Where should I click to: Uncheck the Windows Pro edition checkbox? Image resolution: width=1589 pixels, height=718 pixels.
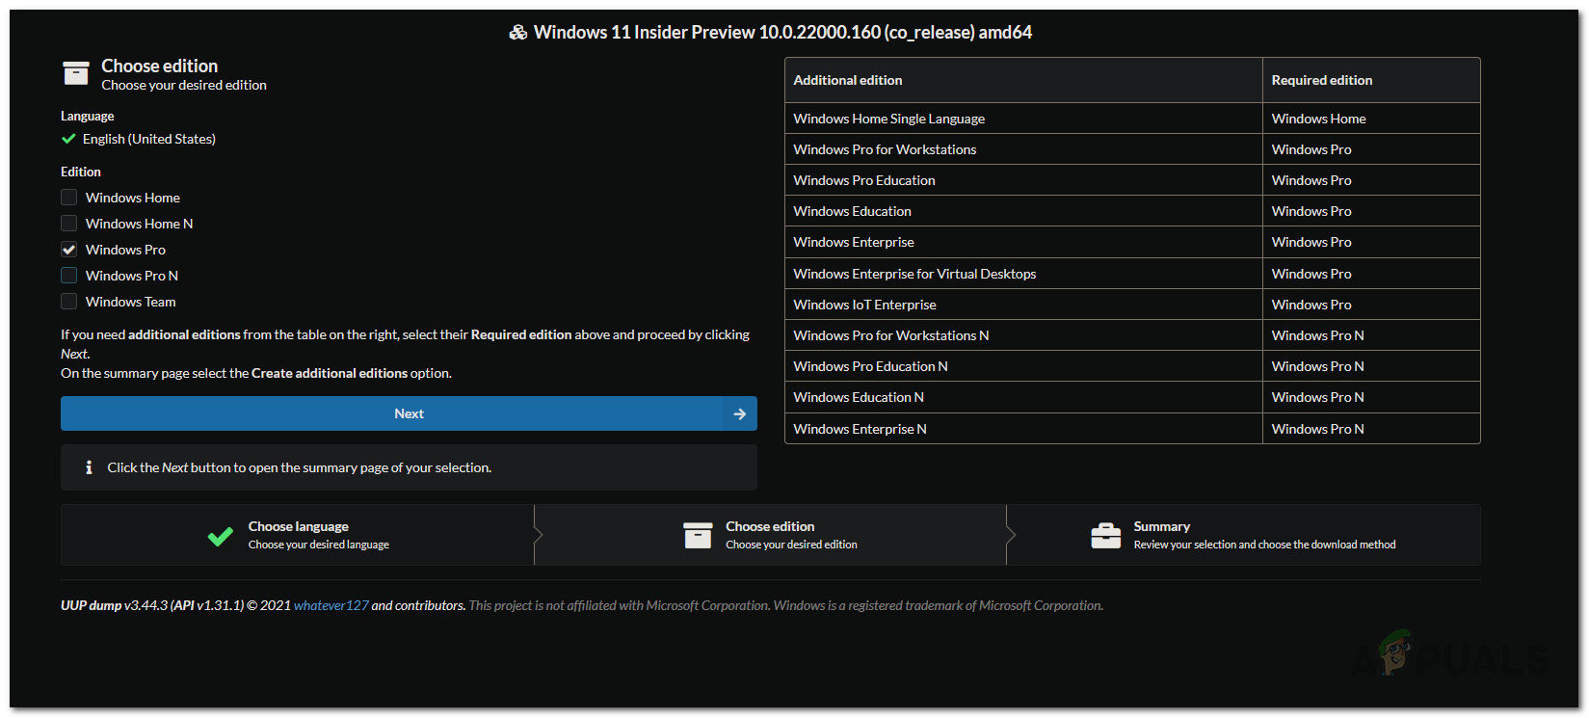[69, 250]
